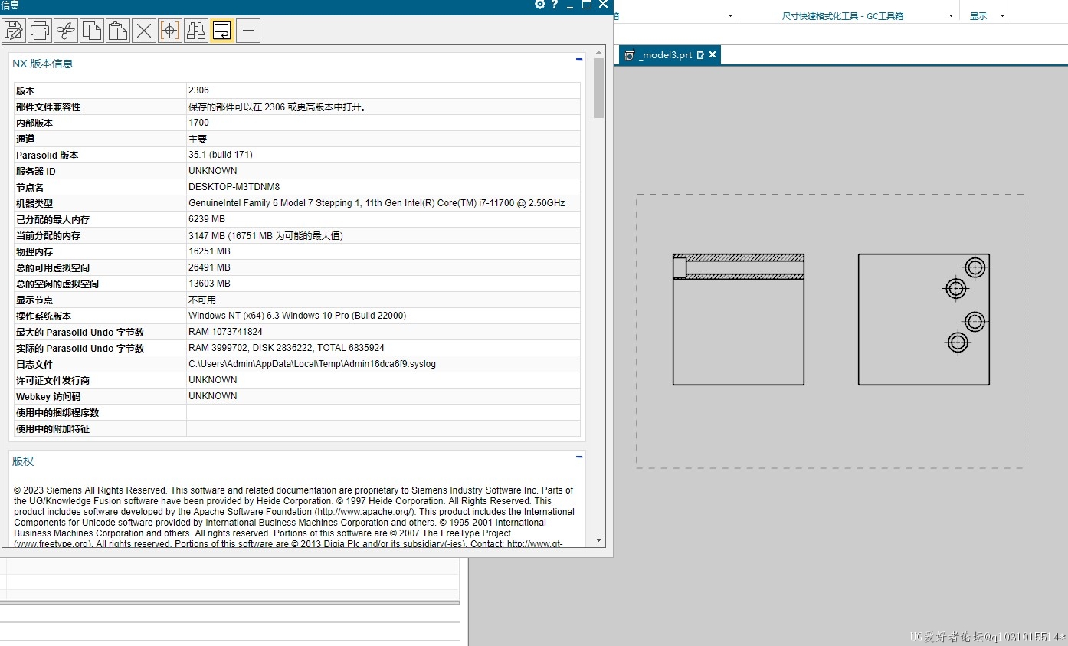1068x646 pixels.
Task: Click the Siemens copyright paragraph text
Action: 294,517
